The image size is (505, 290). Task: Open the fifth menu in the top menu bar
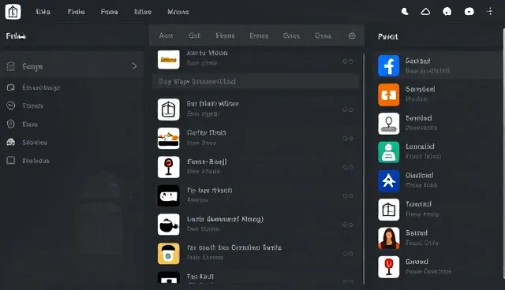coord(178,12)
